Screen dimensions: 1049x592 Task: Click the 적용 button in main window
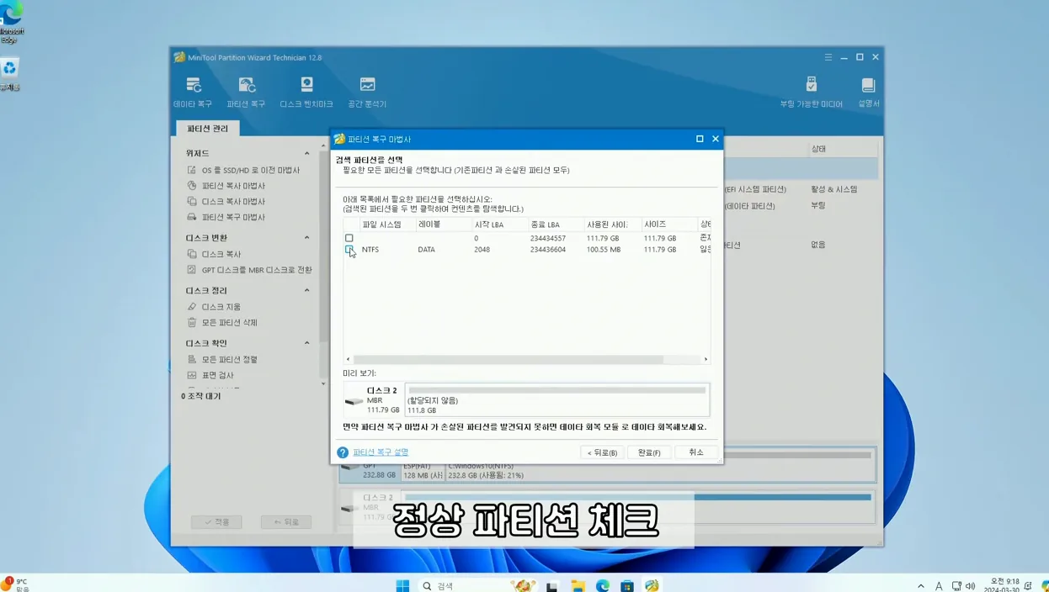(x=216, y=522)
